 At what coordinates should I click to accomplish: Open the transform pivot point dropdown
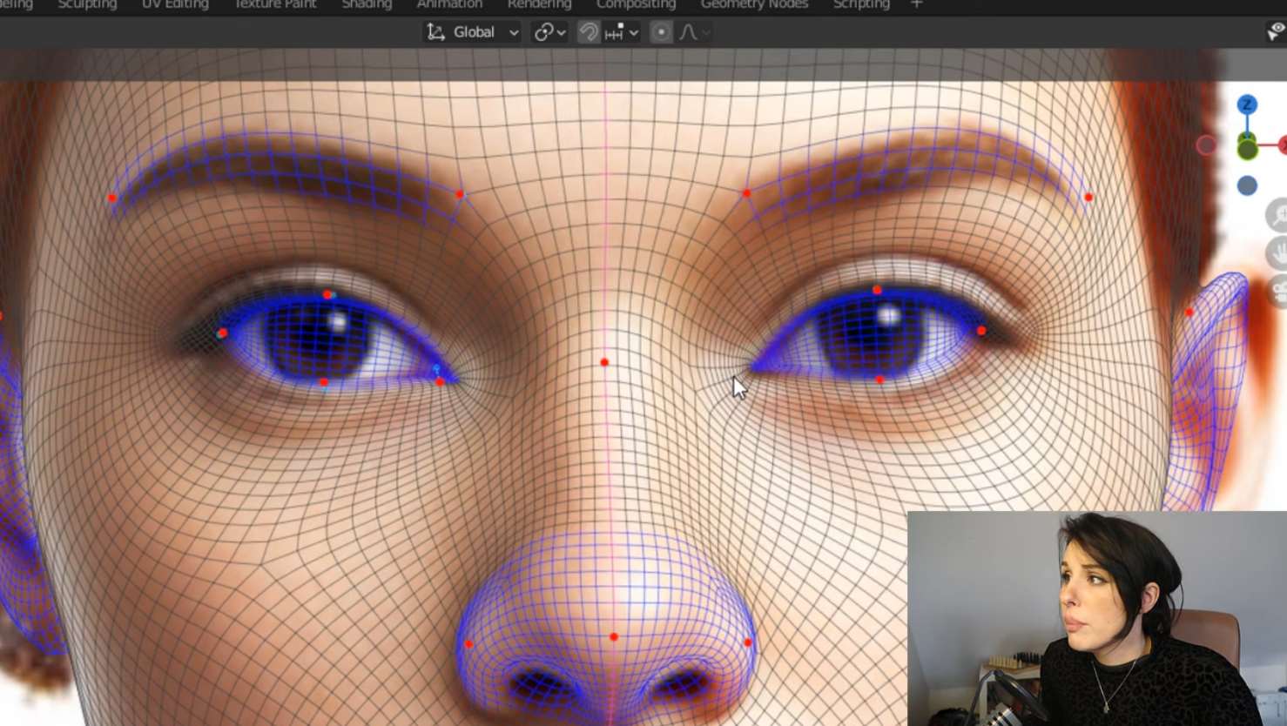[x=549, y=32]
